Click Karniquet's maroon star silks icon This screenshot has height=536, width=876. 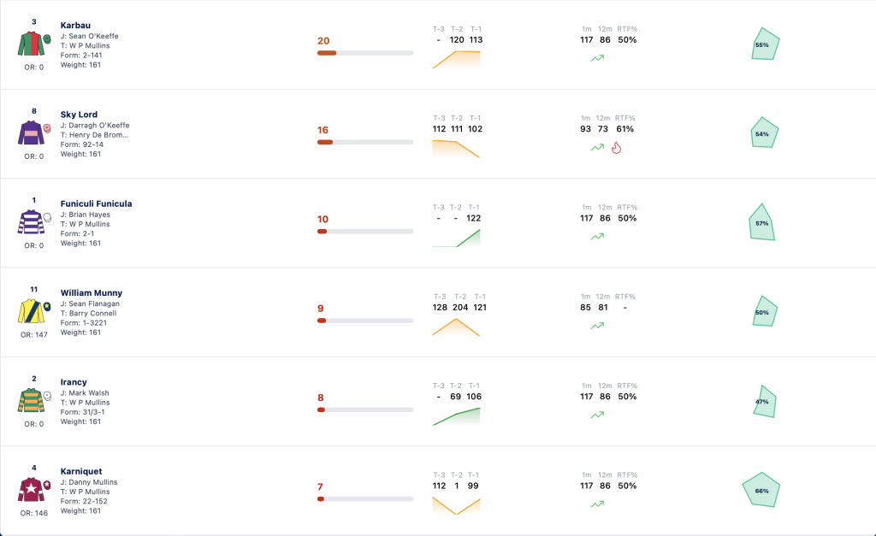34,490
